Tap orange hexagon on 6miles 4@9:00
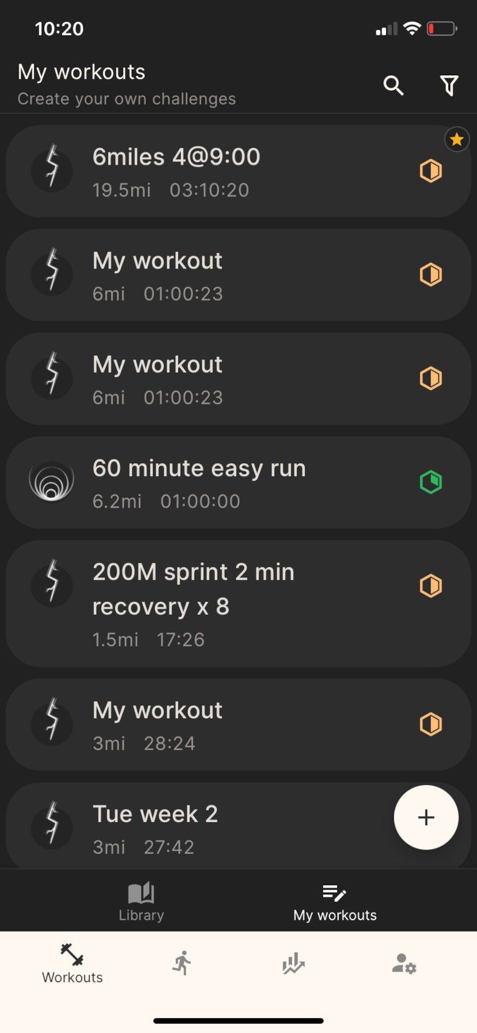This screenshot has width=477, height=1033. (430, 170)
